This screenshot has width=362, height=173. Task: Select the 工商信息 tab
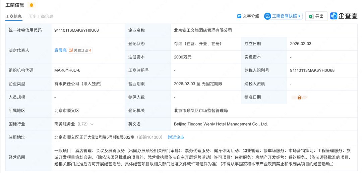click(x=14, y=16)
